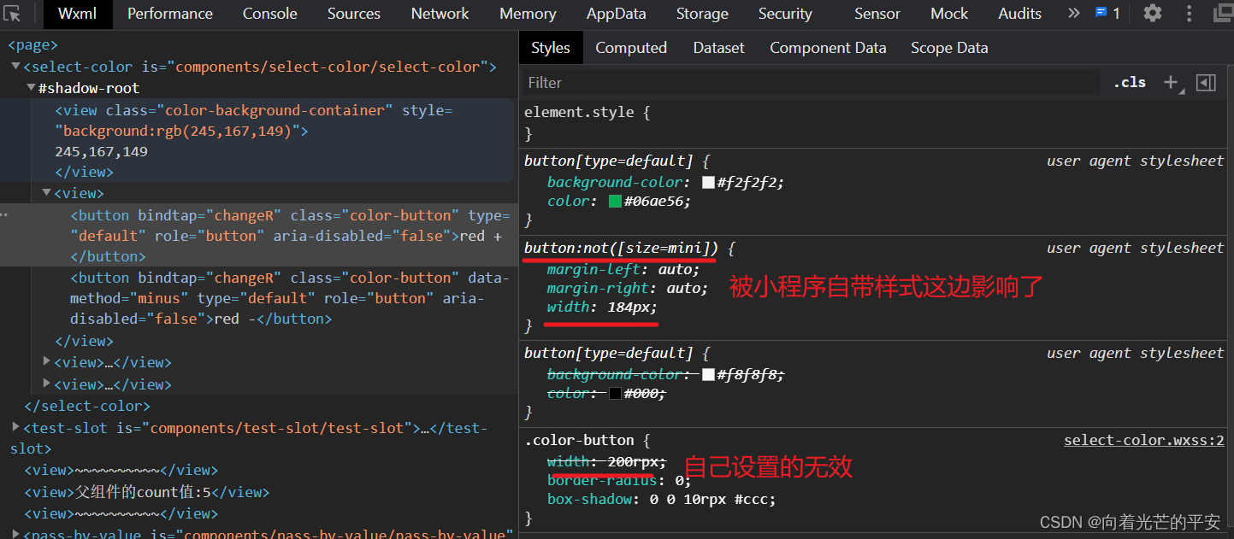Click the dock side icon in the top-right corner
1234x539 pixels.
tap(1224, 13)
